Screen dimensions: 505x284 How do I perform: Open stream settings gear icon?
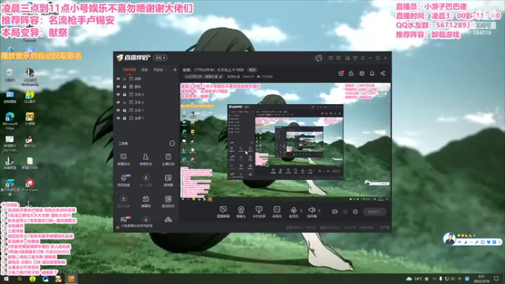(x=355, y=211)
